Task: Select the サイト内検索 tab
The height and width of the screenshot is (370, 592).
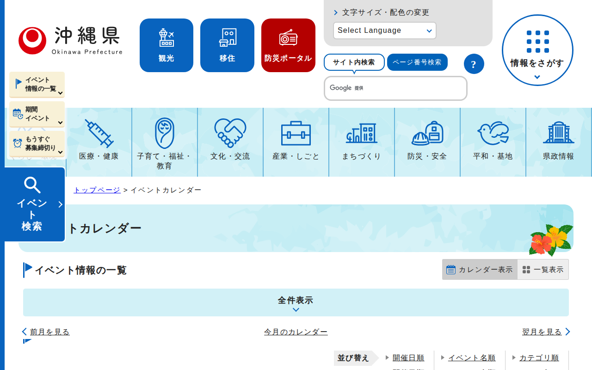Action: pos(354,62)
